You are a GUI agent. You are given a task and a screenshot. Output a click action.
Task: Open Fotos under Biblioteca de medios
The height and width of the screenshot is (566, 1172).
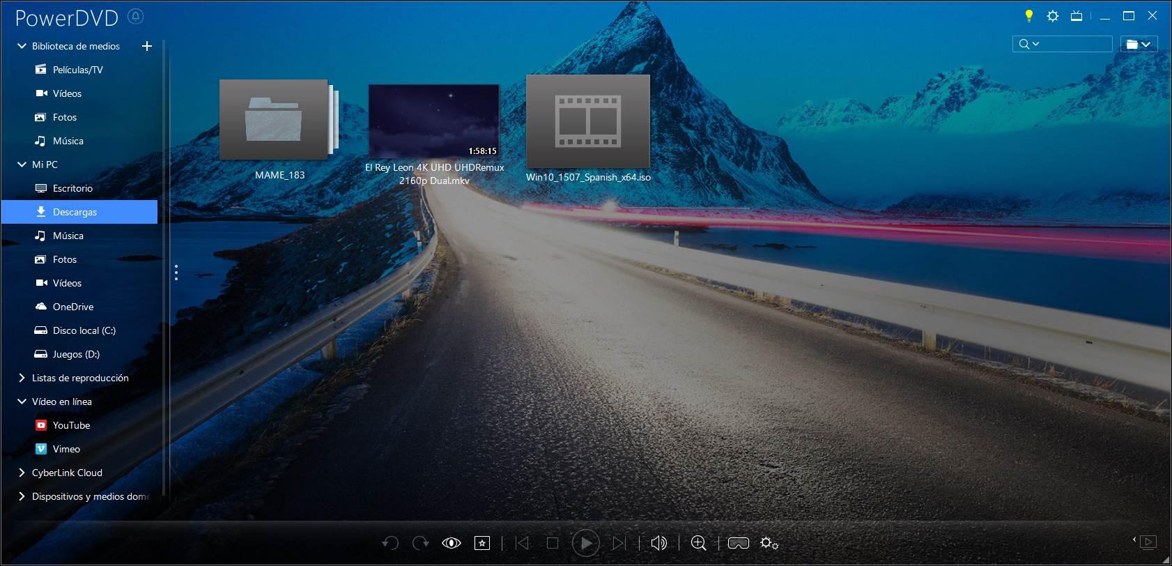click(64, 117)
